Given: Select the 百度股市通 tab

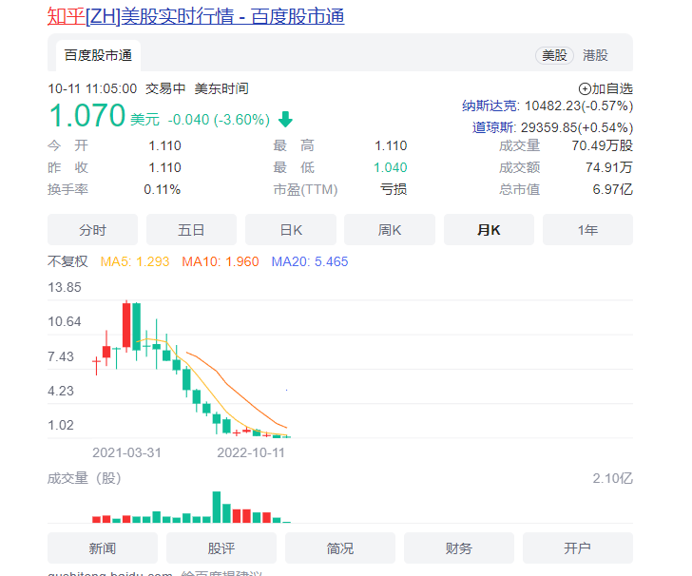Looking at the screenshot, I should pos(98,55).
